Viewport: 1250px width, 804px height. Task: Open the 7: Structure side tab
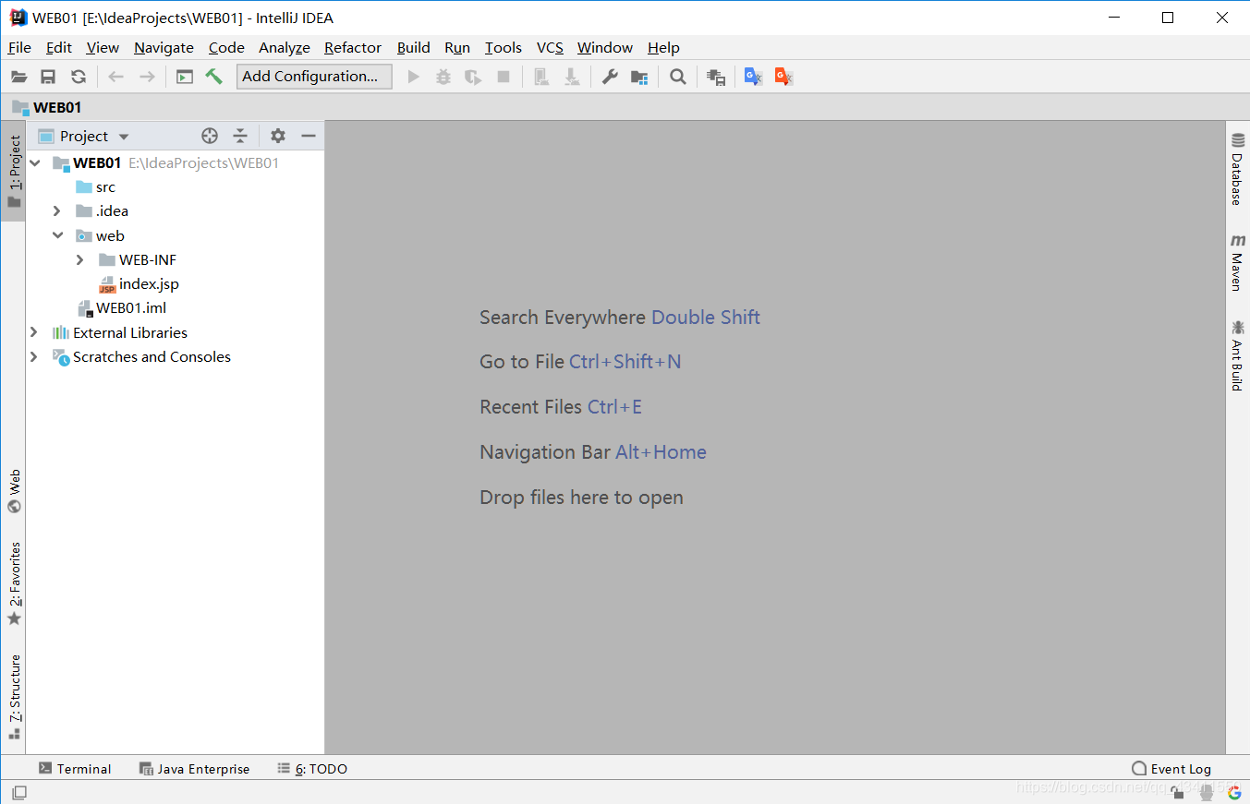[14, 697]
